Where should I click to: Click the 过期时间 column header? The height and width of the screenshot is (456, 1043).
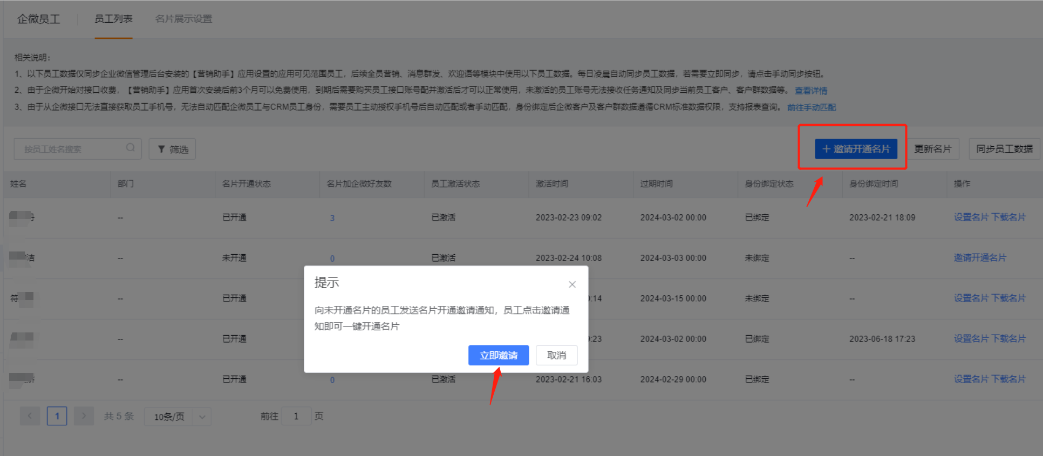pyautogui.click(x=656, y=184)
